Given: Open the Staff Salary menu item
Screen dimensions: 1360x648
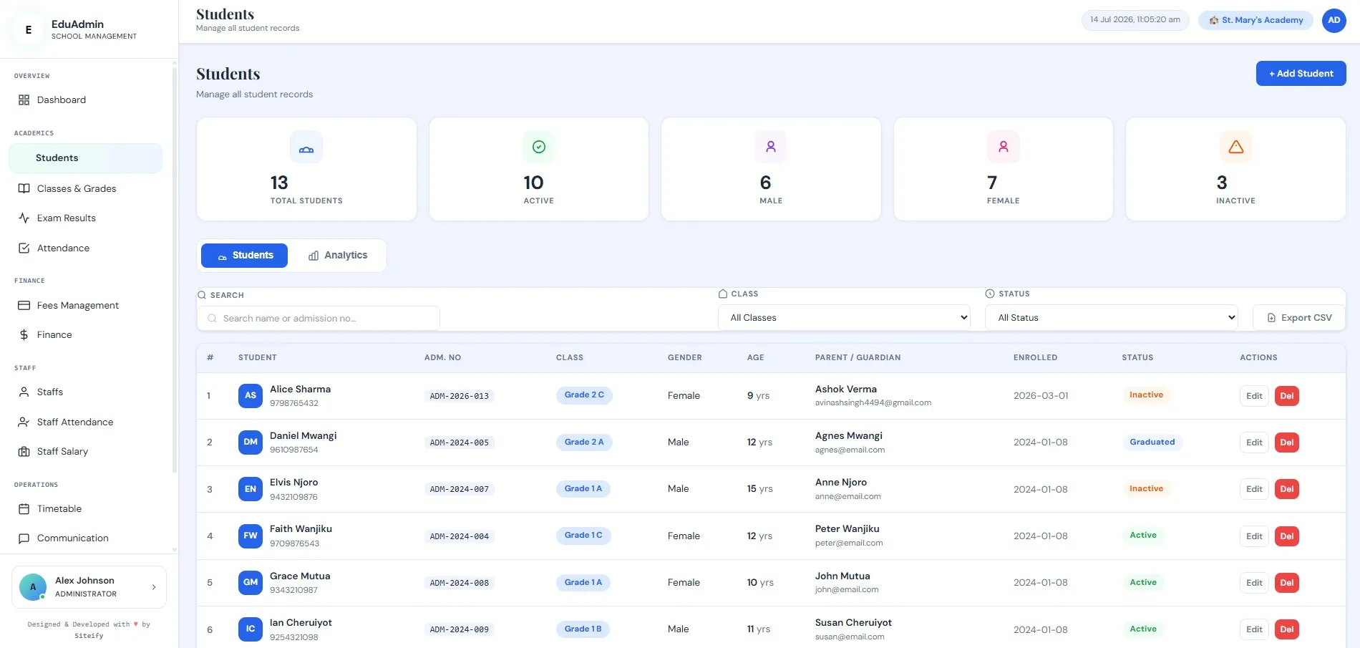Looking at the screenshot, I should [85, 451].
